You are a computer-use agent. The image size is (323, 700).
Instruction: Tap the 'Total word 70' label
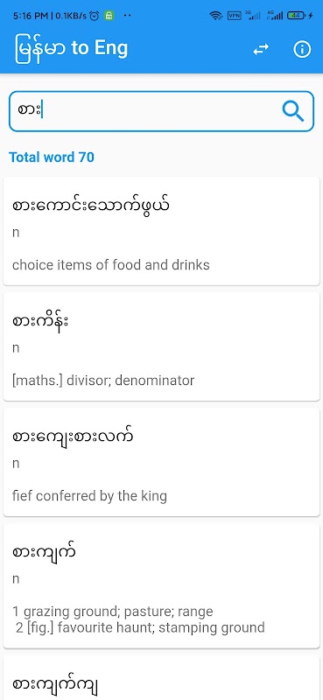click(52, 157)
